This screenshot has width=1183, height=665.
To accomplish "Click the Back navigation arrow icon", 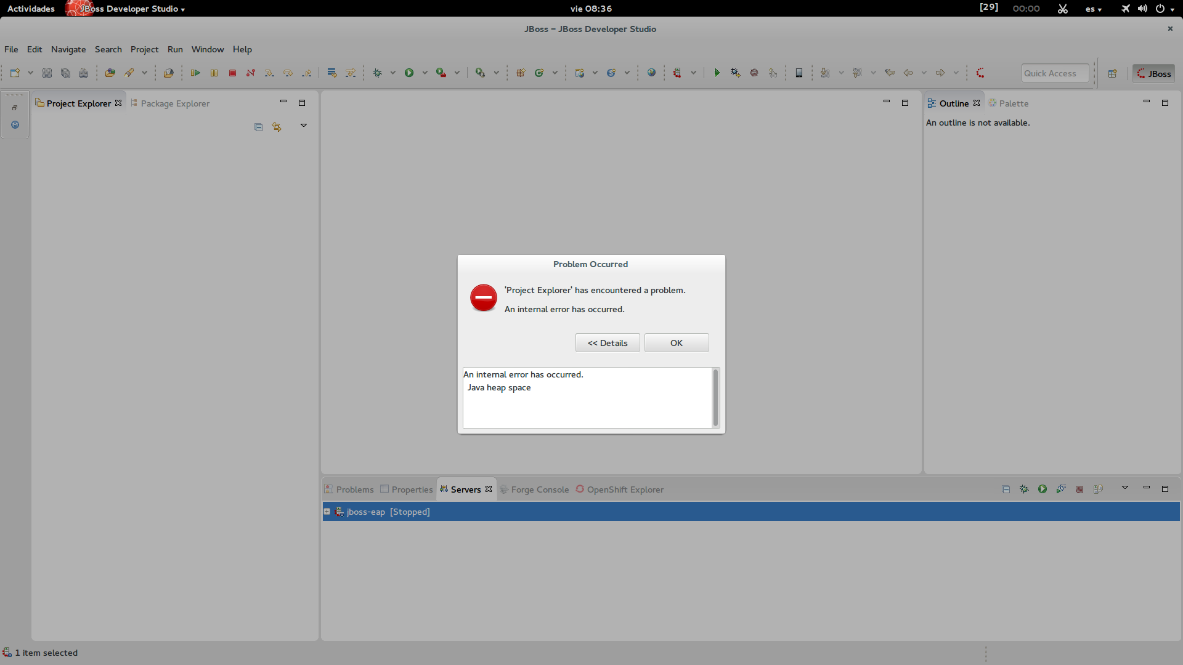I will pos(908,73).
